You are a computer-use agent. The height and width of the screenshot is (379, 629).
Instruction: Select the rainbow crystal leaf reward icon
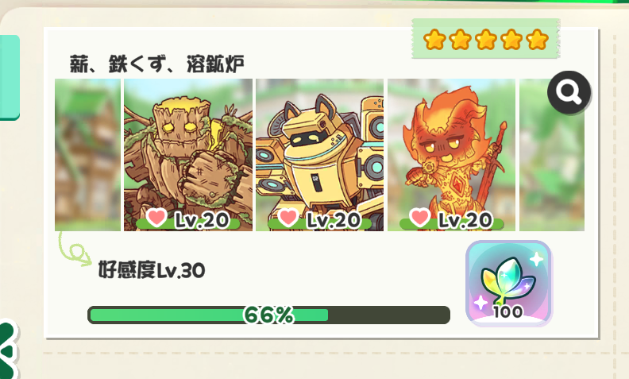point(508,283)
